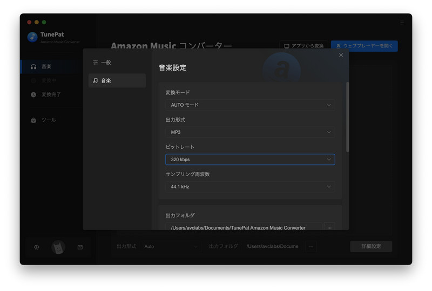Click the sliders icon beside 一般
432x291 pixels.
pyautogui.click(x=96, y=63)
